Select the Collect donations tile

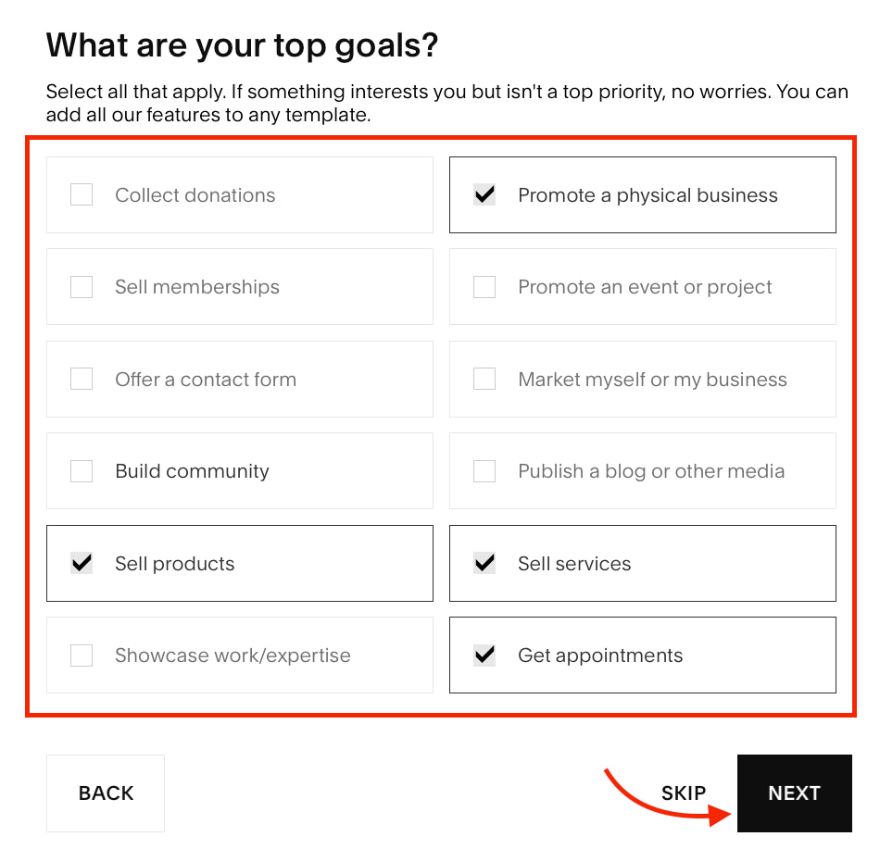click(240, 194)
